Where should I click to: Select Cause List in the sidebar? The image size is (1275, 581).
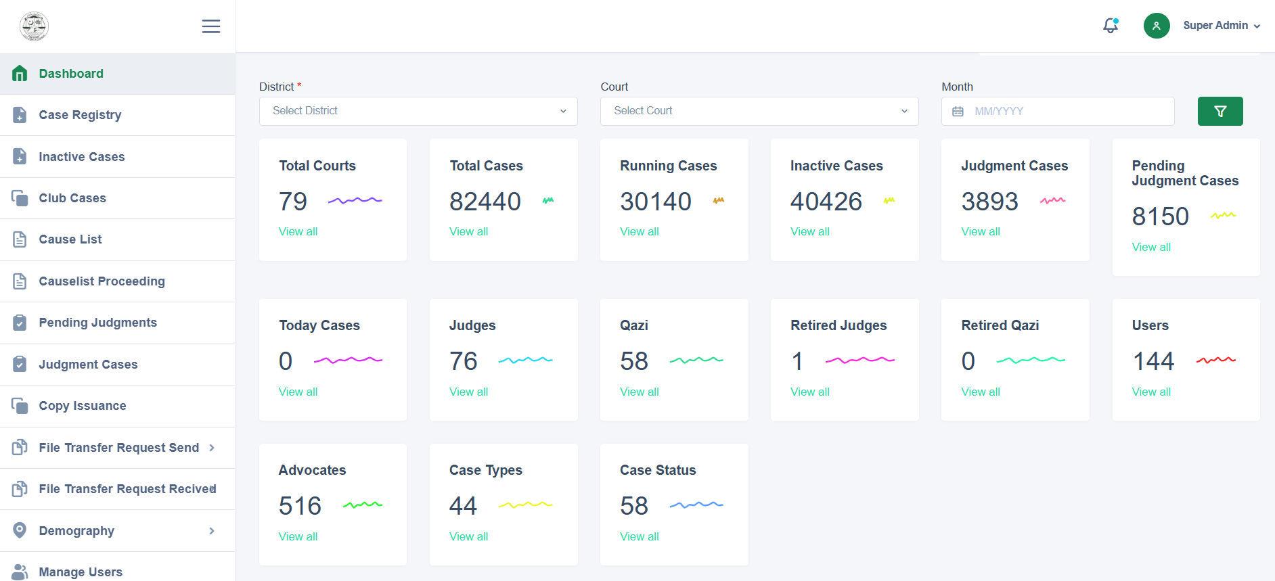[x=70, y=239]
